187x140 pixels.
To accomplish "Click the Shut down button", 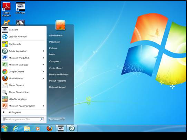I will (55, 119).
